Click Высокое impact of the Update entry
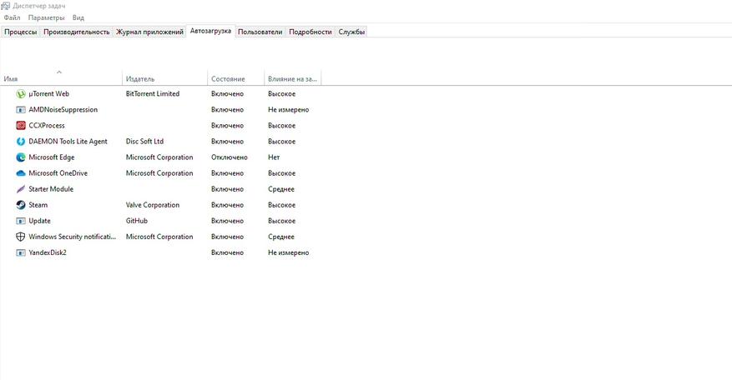 tap(281, 221)
